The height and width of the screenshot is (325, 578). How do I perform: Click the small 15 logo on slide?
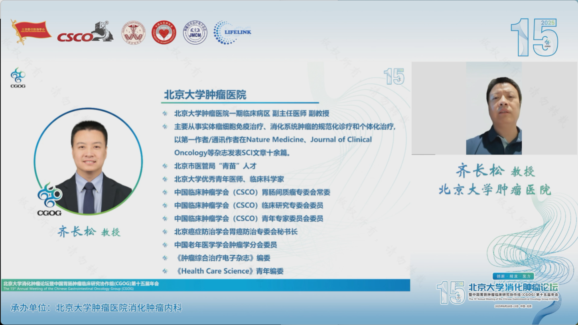(x=394, y=77)
